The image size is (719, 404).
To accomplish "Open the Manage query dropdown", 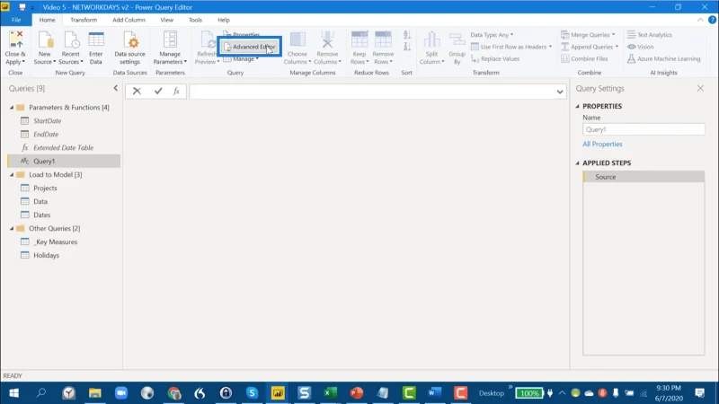I will click(241, 58).
